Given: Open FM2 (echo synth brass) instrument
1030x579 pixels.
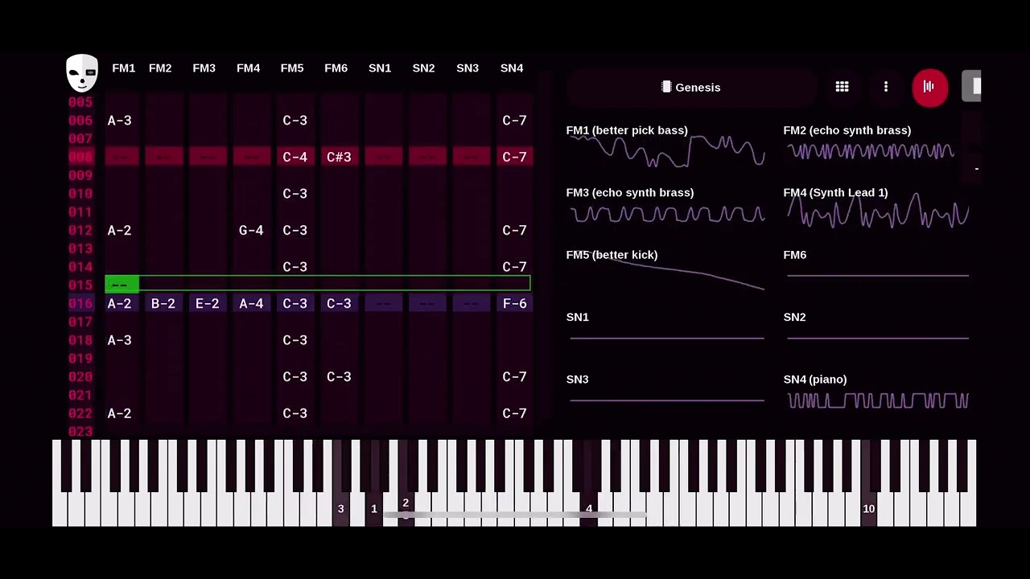Looking at the screenshot, I should (847, 130).
